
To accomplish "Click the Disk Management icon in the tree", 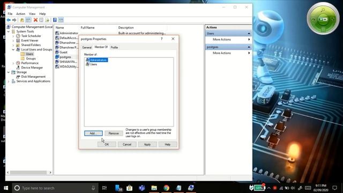I will (18, 77).
